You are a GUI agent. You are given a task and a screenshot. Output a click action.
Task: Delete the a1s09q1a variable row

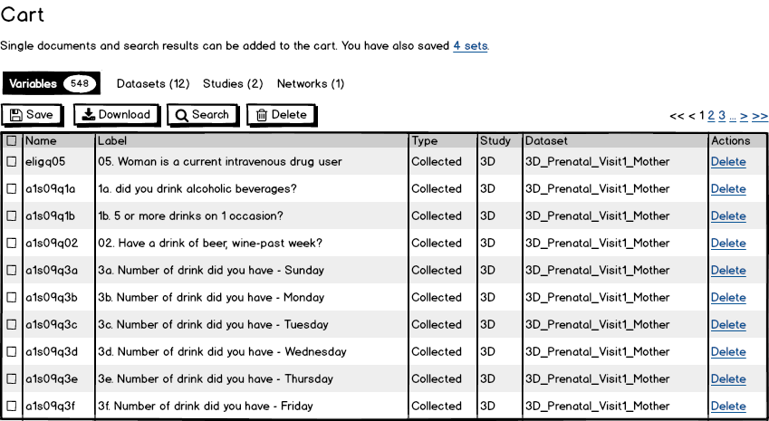[728, 189]
